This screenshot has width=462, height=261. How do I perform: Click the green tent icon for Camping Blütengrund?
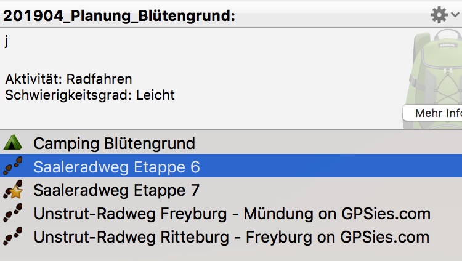(13, 143)
